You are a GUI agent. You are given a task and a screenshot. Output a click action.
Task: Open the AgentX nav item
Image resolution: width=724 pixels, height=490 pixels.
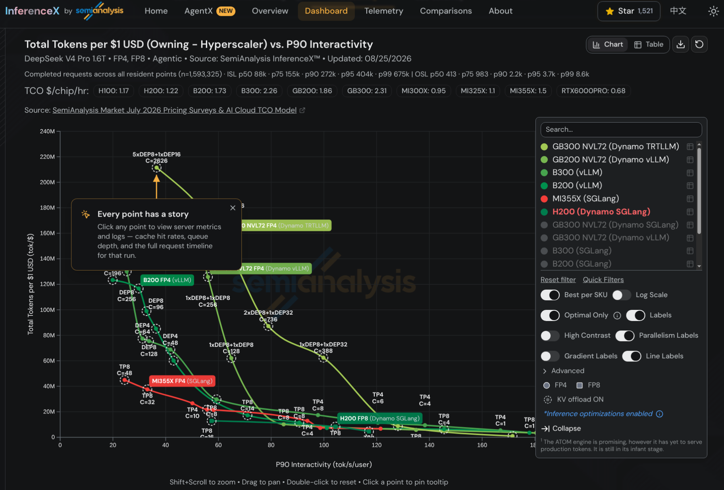(210, 11)
